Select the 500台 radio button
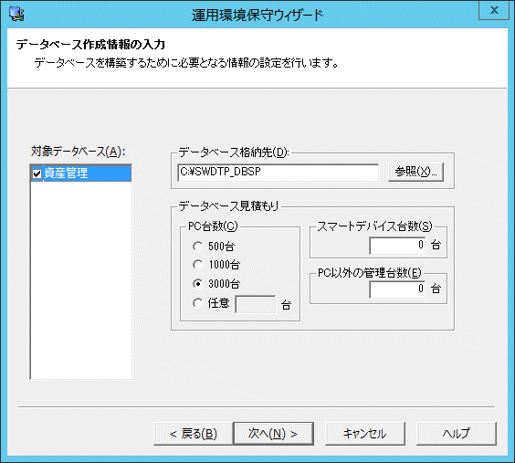This screenshot has width=515, height=463. click(197, 246)
